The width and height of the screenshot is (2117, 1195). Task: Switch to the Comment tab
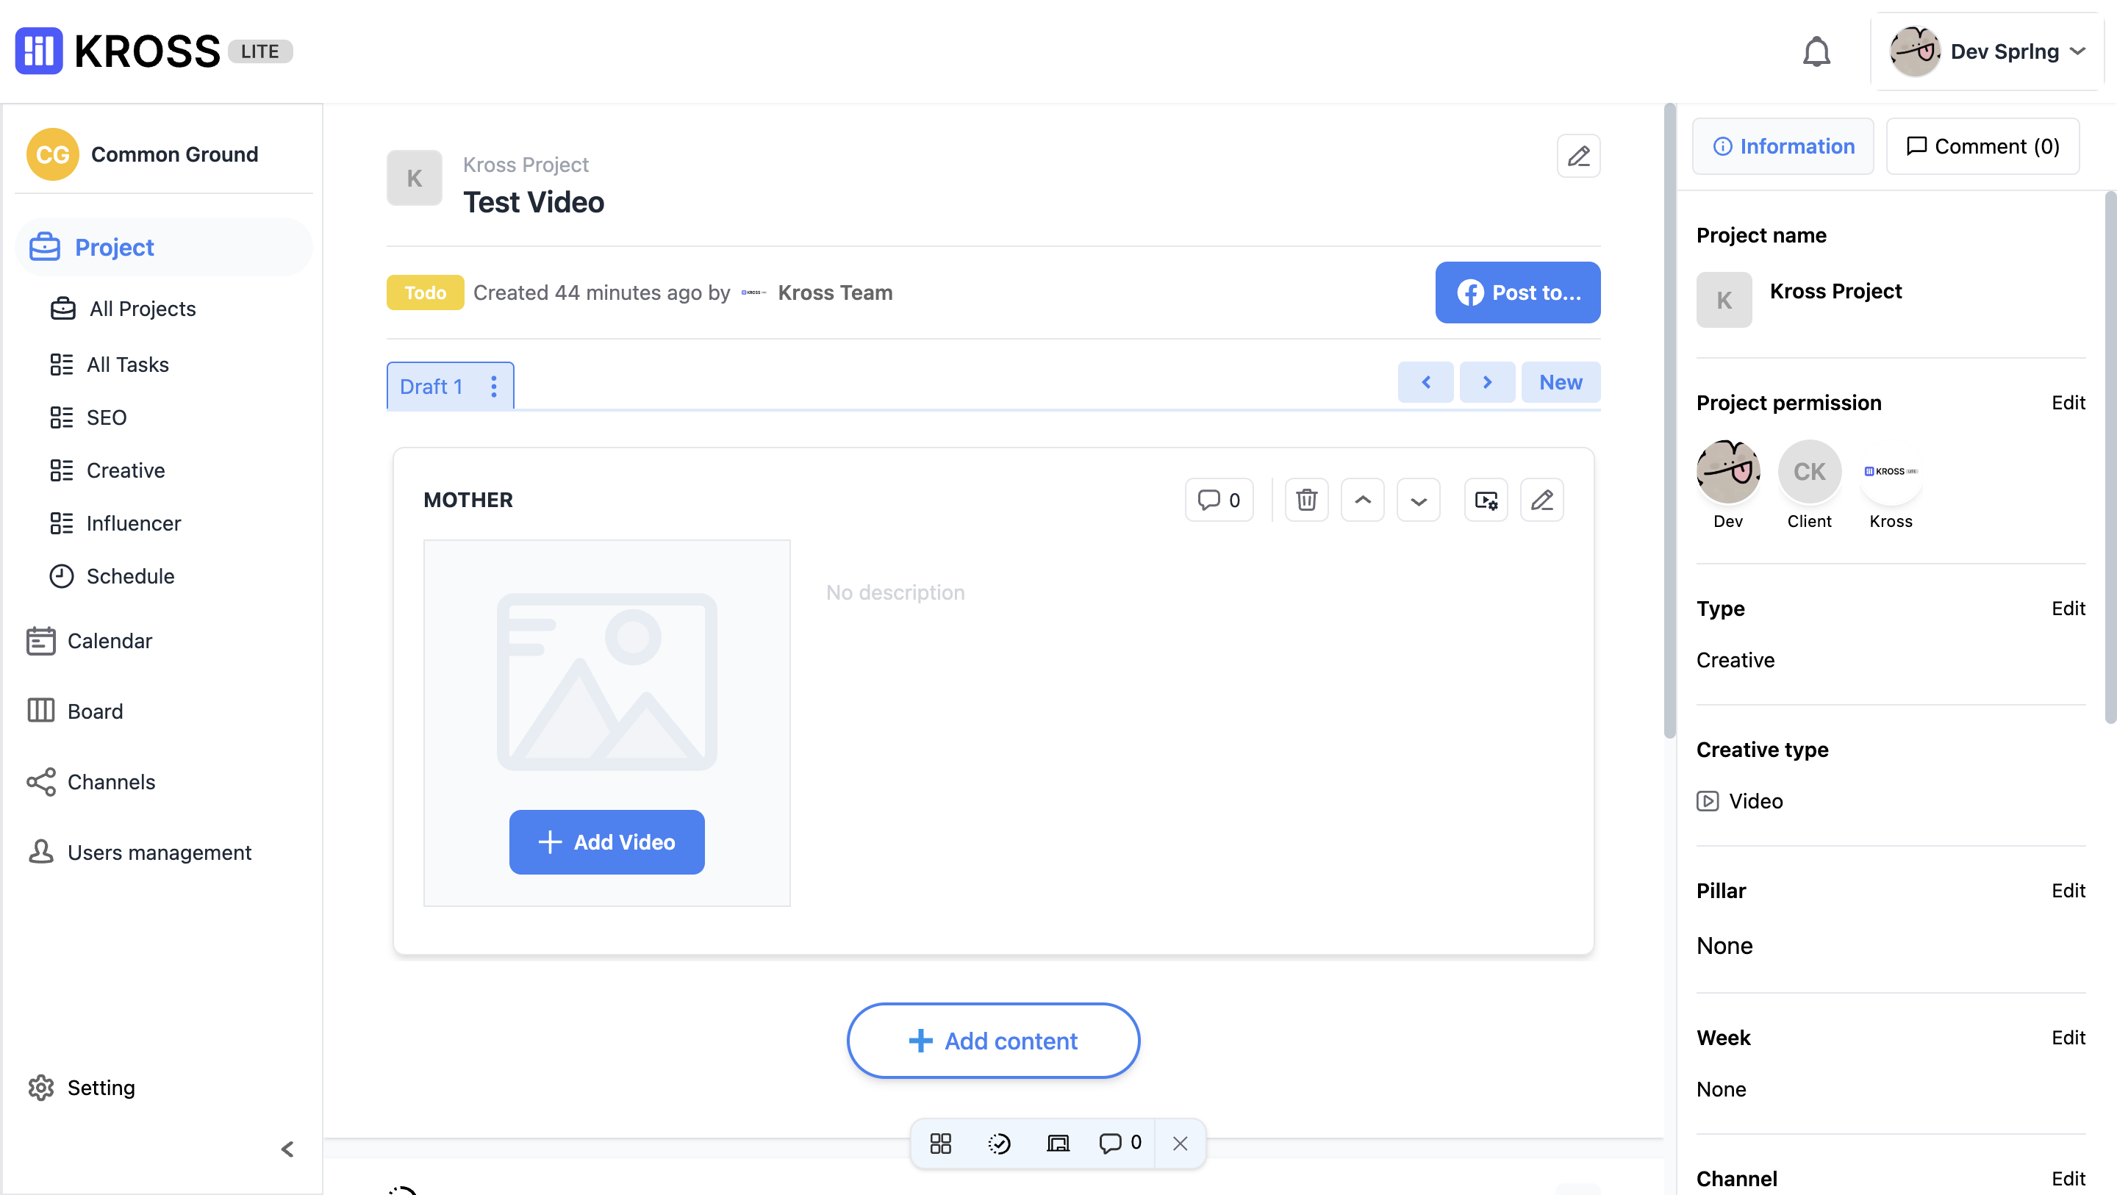pos(1982,146)
